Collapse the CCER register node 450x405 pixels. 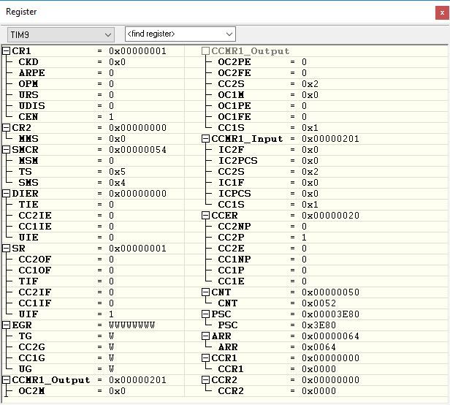tap(205, 216)
